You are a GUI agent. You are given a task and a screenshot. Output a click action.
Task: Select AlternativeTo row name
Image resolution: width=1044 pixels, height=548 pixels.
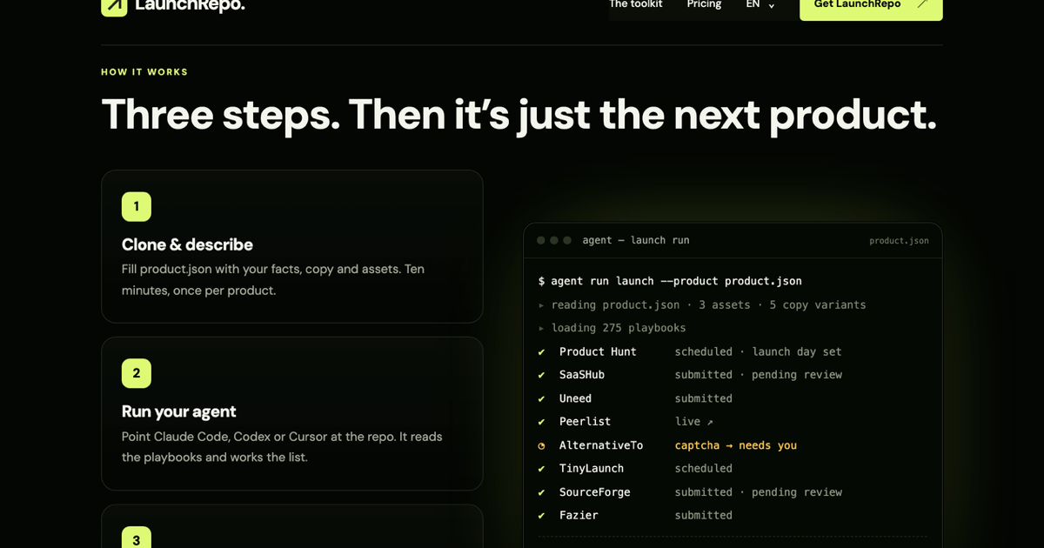(x=601, y=445)
